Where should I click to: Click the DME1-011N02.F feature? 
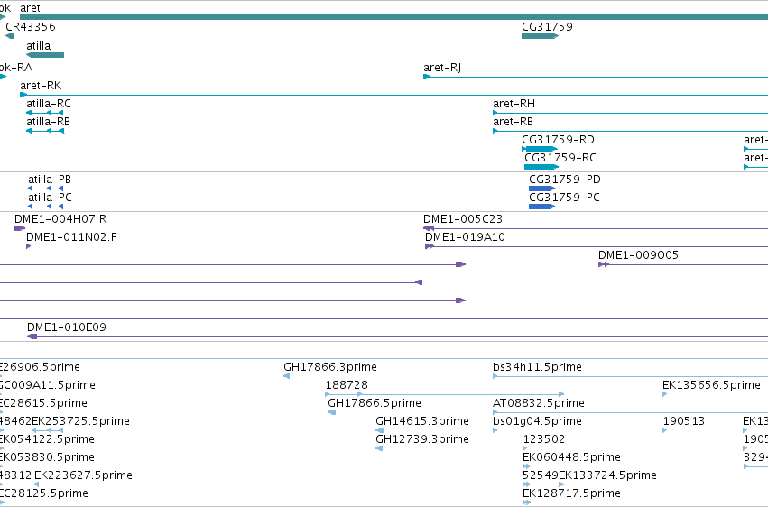(28, 246)
